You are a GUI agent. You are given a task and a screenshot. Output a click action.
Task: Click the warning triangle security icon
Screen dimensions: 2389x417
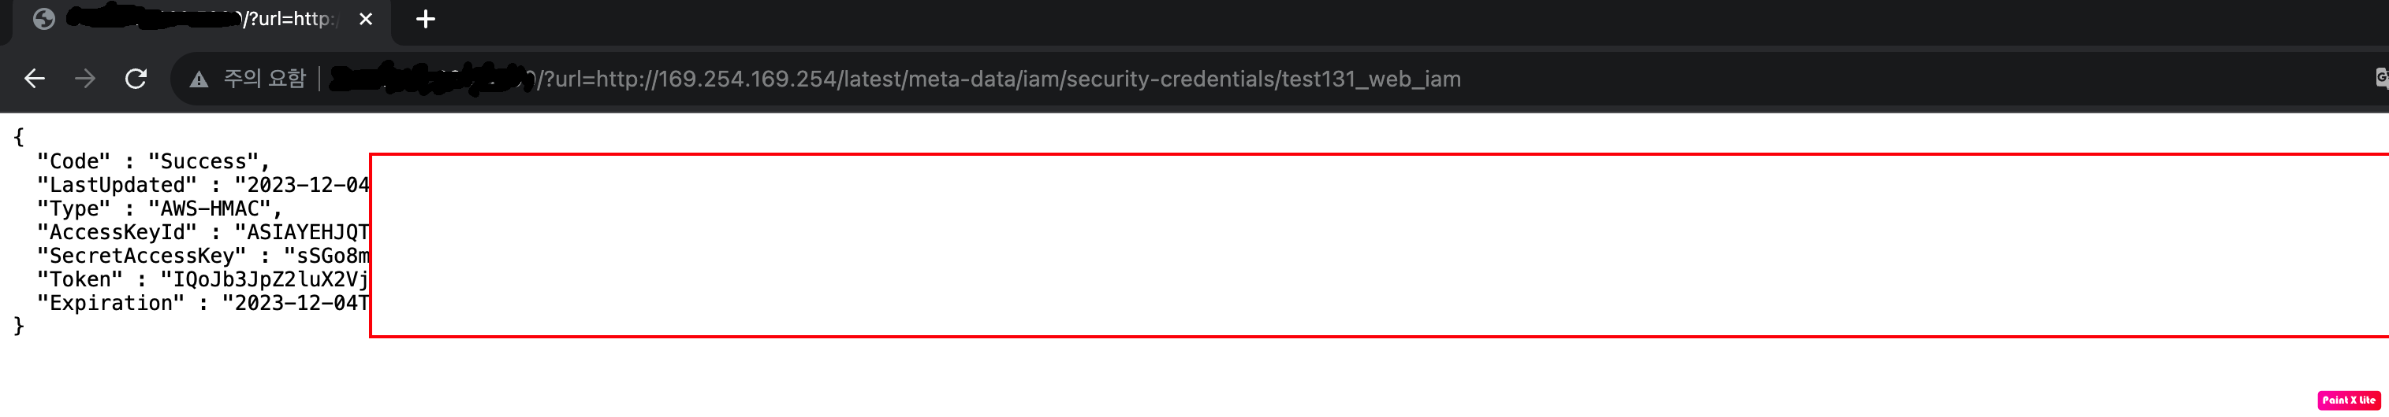(x=199, y=79)
